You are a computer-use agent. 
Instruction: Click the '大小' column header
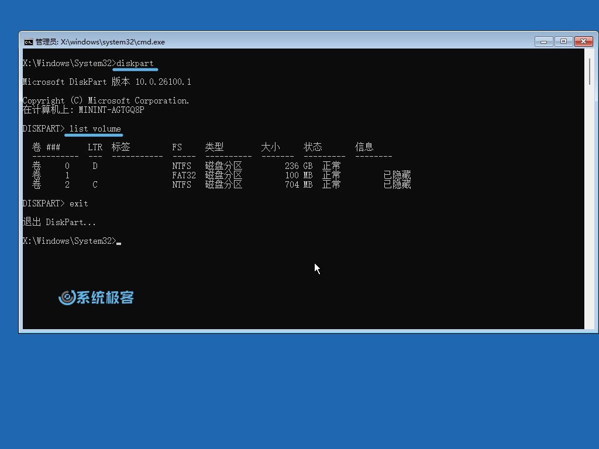[270, 147]
